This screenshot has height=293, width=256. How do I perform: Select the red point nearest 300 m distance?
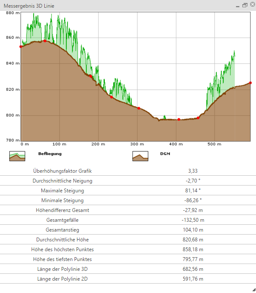pos(138,108)
